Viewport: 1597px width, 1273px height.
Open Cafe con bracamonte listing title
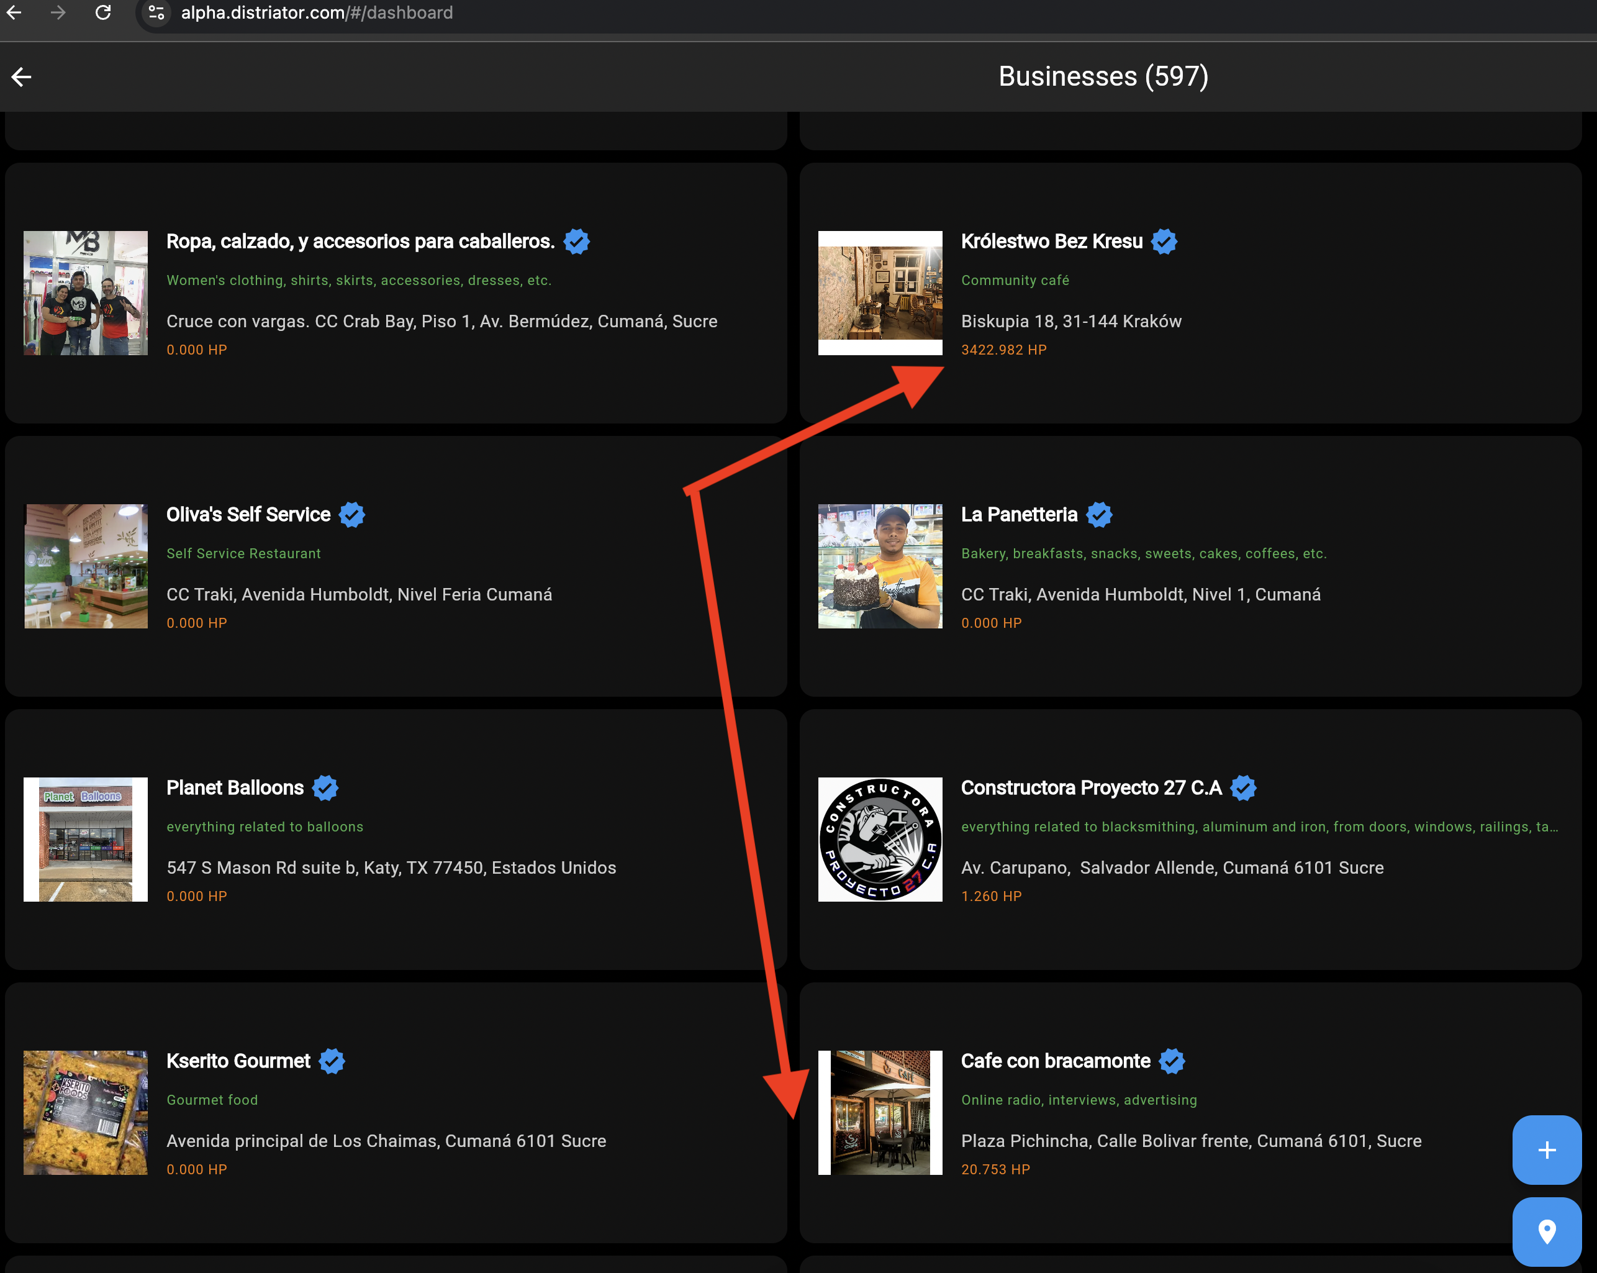[x=1056, y=1061]
